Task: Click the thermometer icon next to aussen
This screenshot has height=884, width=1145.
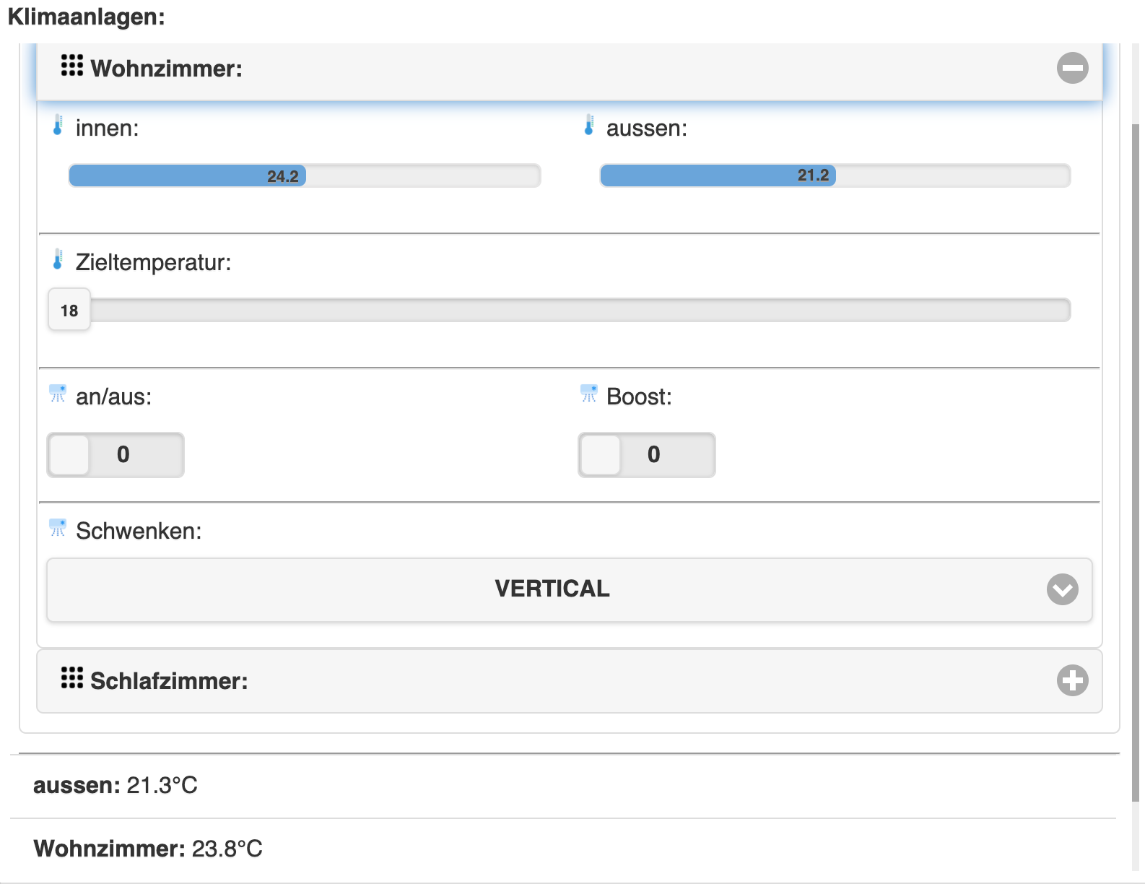Action: point(589,125)
